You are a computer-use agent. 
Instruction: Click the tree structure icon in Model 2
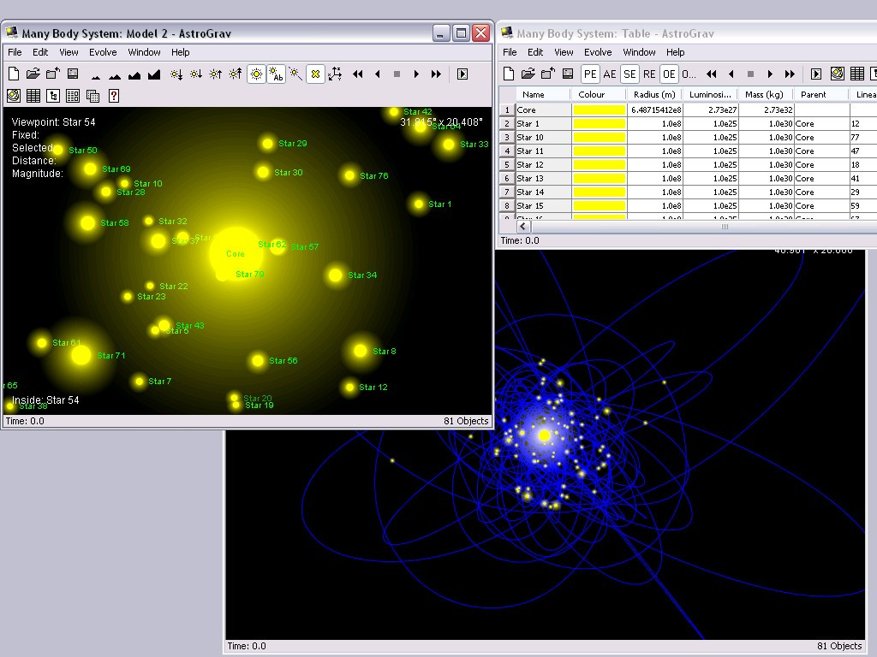[53, 96]
